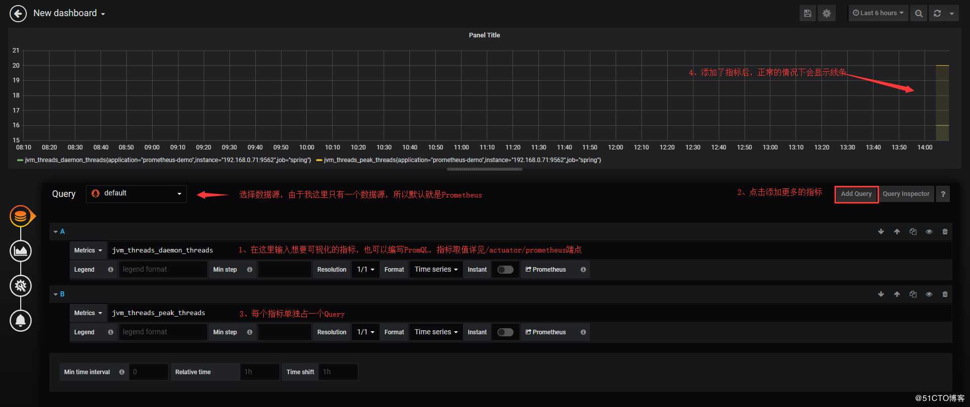This screenshot has width=970, height=407.
Task: Open refresh interval dropdown arrow
Action: click(x=952, y=13)
